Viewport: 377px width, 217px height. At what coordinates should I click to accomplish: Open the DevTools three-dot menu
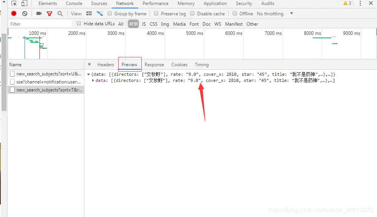point(360,3)
